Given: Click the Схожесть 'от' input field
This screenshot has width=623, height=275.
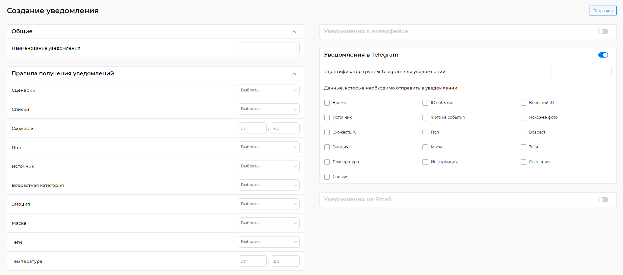Looking at the screenshot, I should click(252, 128).
